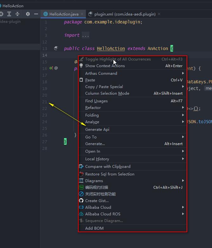Expand the Analyze submenu arrow
Screen dimensions: 212x248
pos(183,122)
